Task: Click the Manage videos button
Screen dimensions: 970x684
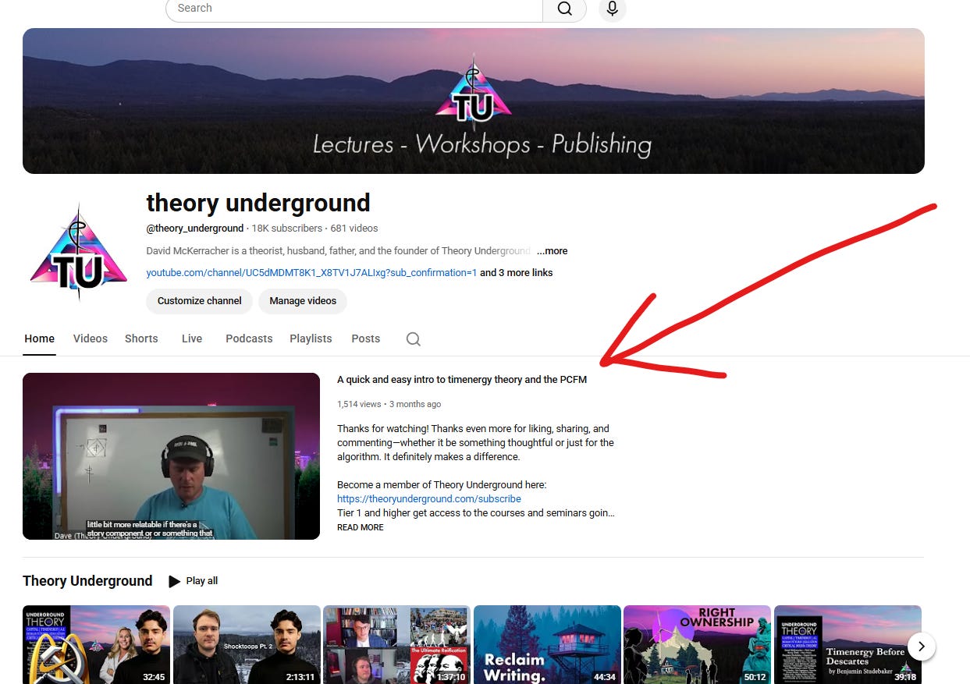Action: (303, 301)
